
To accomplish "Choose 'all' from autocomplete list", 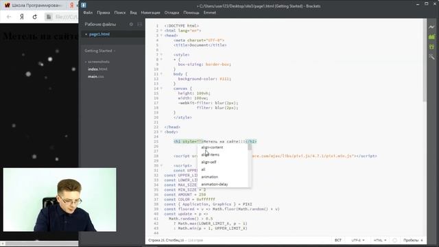I will (203, 169).
